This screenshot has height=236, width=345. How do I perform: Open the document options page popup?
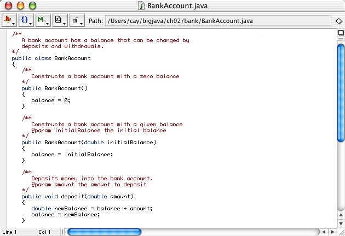tap(60, 21)
